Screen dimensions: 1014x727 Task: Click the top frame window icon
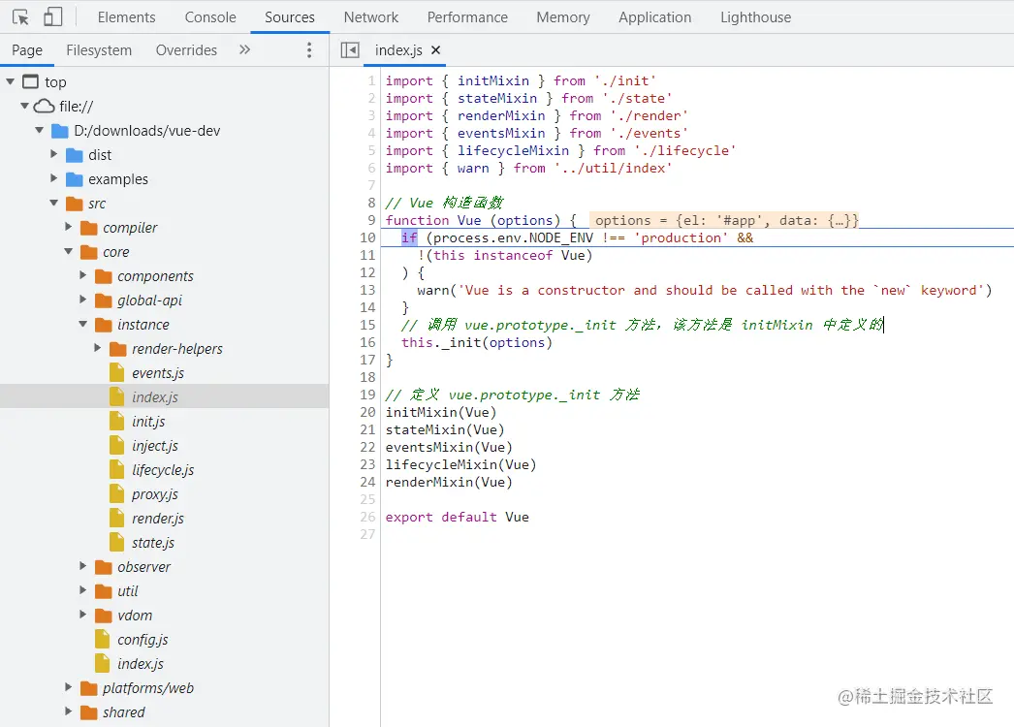pyautogui.click(x=30, y=81)
